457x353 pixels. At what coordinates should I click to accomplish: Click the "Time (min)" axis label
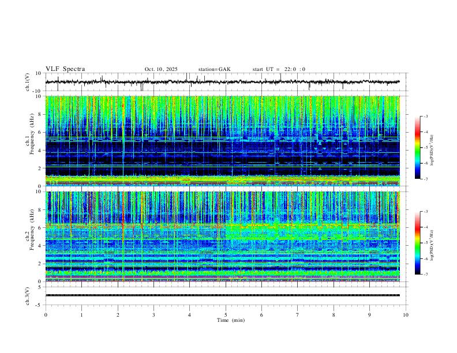point(231,320)
